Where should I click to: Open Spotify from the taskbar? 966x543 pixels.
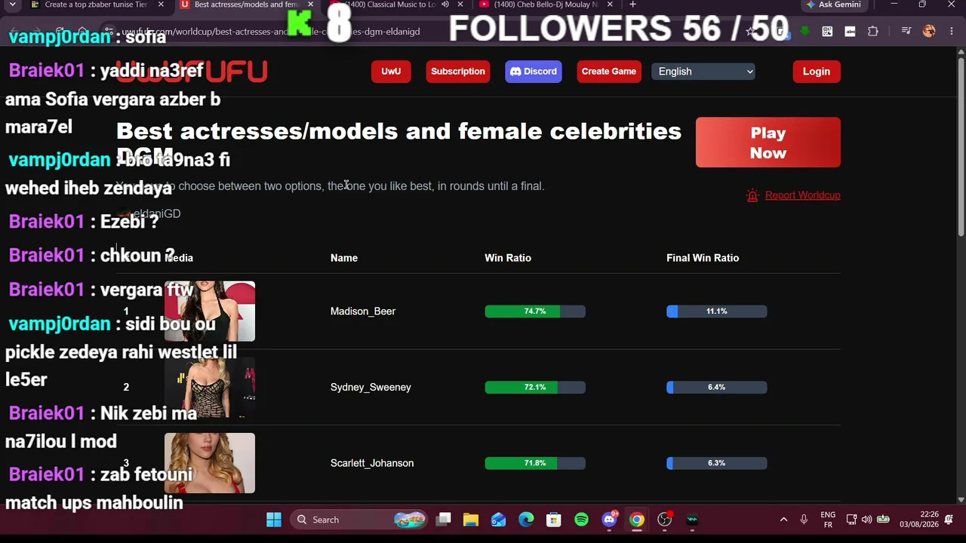point(581,520)
